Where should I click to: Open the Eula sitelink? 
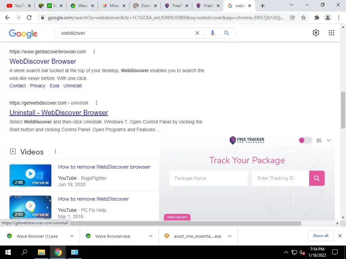point(54,86)
